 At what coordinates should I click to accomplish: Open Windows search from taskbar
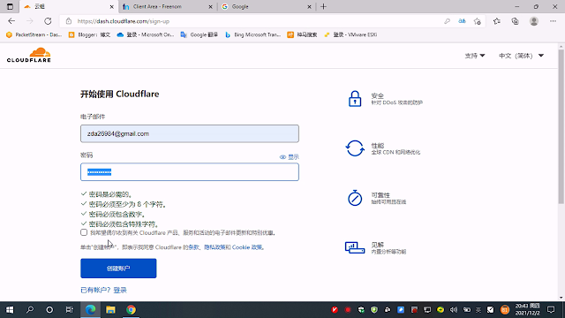30,310
